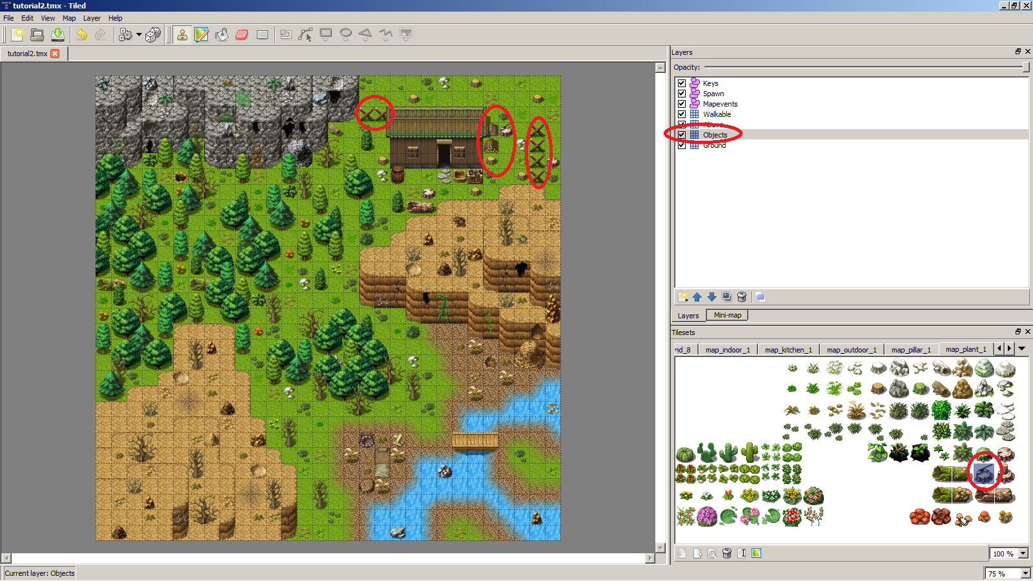Toggle the Random Mode dice icon
1033x581 pixels.
pos(153,35)
